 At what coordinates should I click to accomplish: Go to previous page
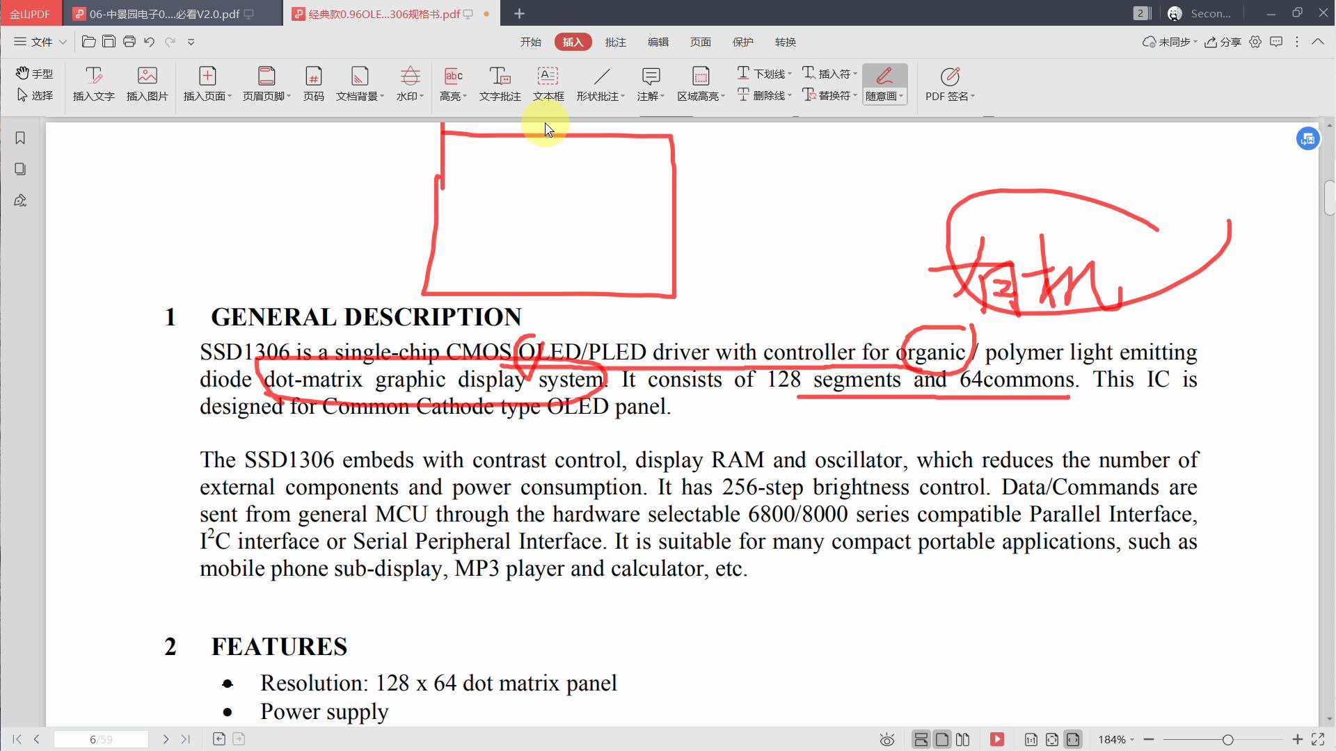(36, 739)
